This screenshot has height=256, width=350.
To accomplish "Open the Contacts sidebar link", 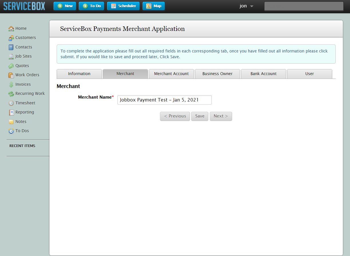I will [24, 47].
